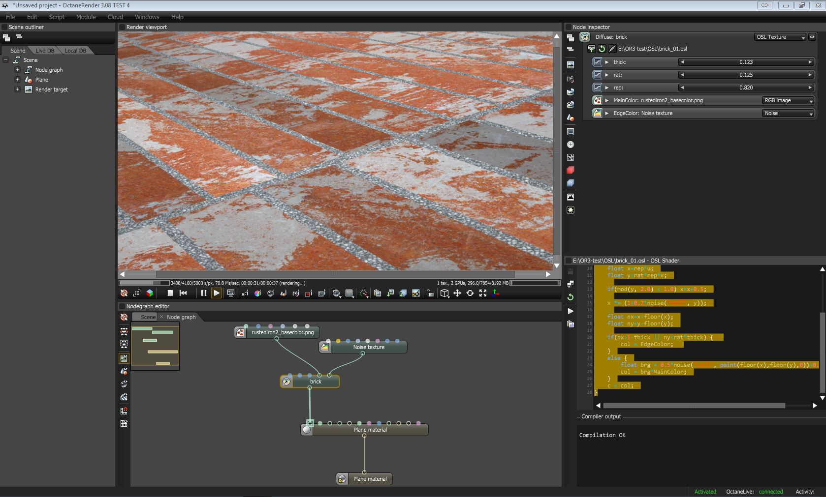This screenshot has height=497, width=826.
Task: Switch to the Local DB tab
Action: click(75, 51)
